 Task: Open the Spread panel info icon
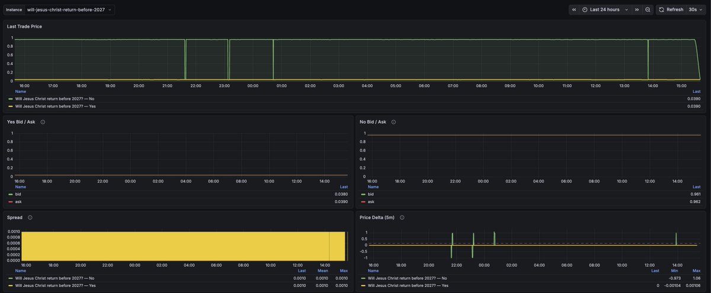(x=30, y=217)
